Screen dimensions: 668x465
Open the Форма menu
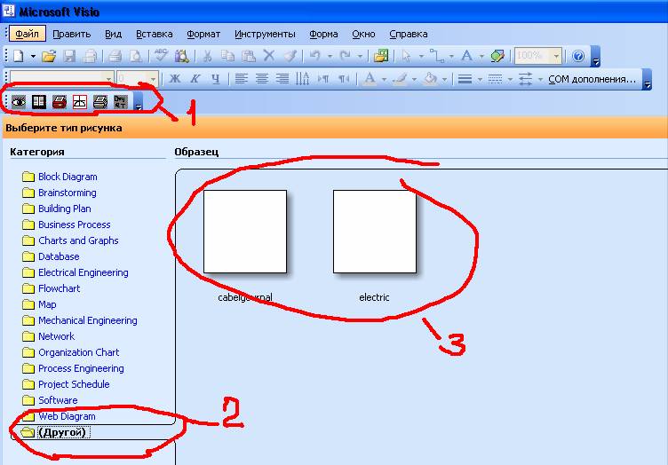(323, 34)
